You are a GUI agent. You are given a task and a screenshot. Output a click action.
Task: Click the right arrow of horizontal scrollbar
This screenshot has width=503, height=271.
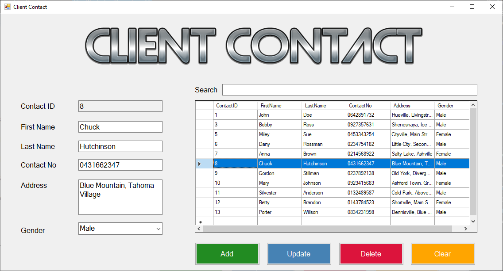pyautogui.click(x=465, y=229)
